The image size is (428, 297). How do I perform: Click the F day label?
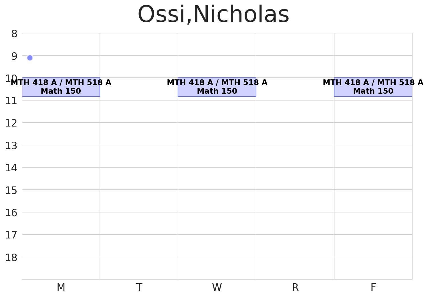[x=373, y=287]
